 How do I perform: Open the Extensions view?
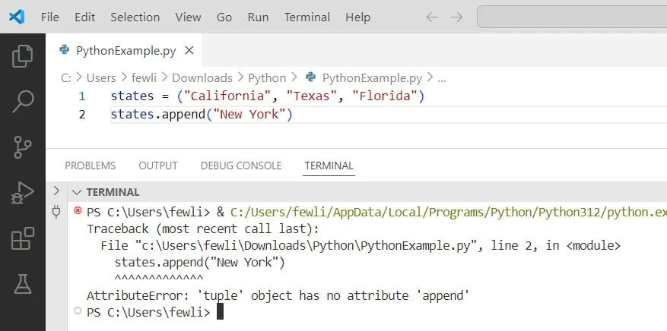click(23, 239)
